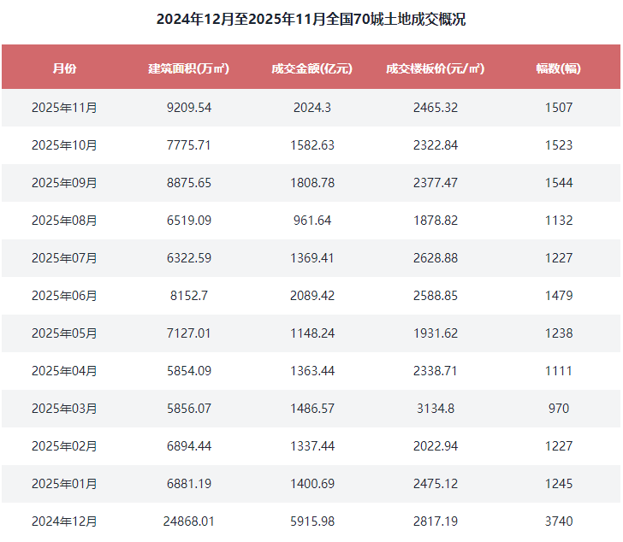Click the table title starting with 2024年12月

pos(311,19)
